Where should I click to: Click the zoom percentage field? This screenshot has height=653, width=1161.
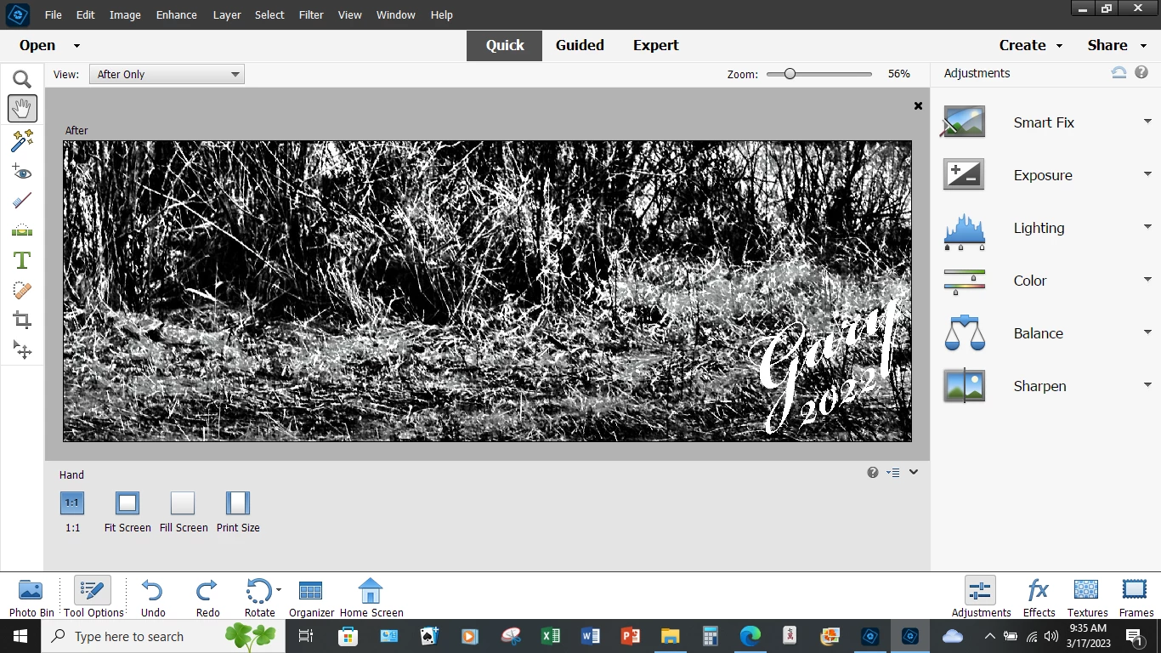click(x=899, y=74)
